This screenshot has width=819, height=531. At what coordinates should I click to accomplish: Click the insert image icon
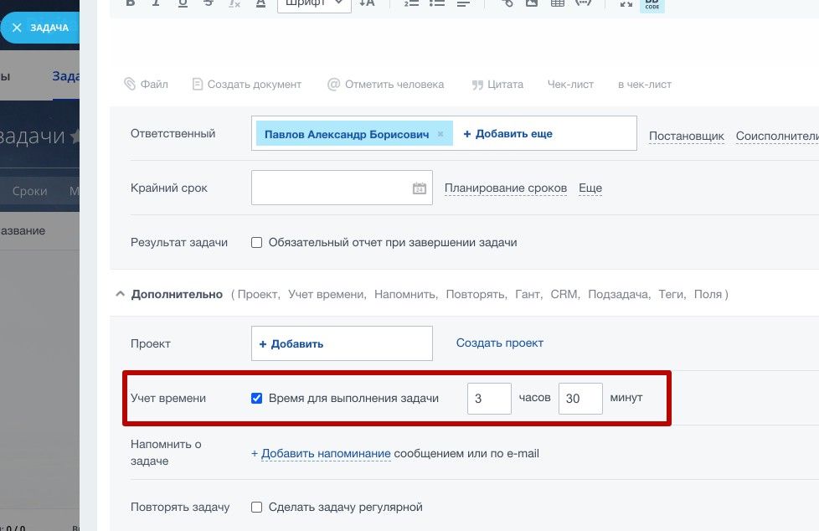531,3
